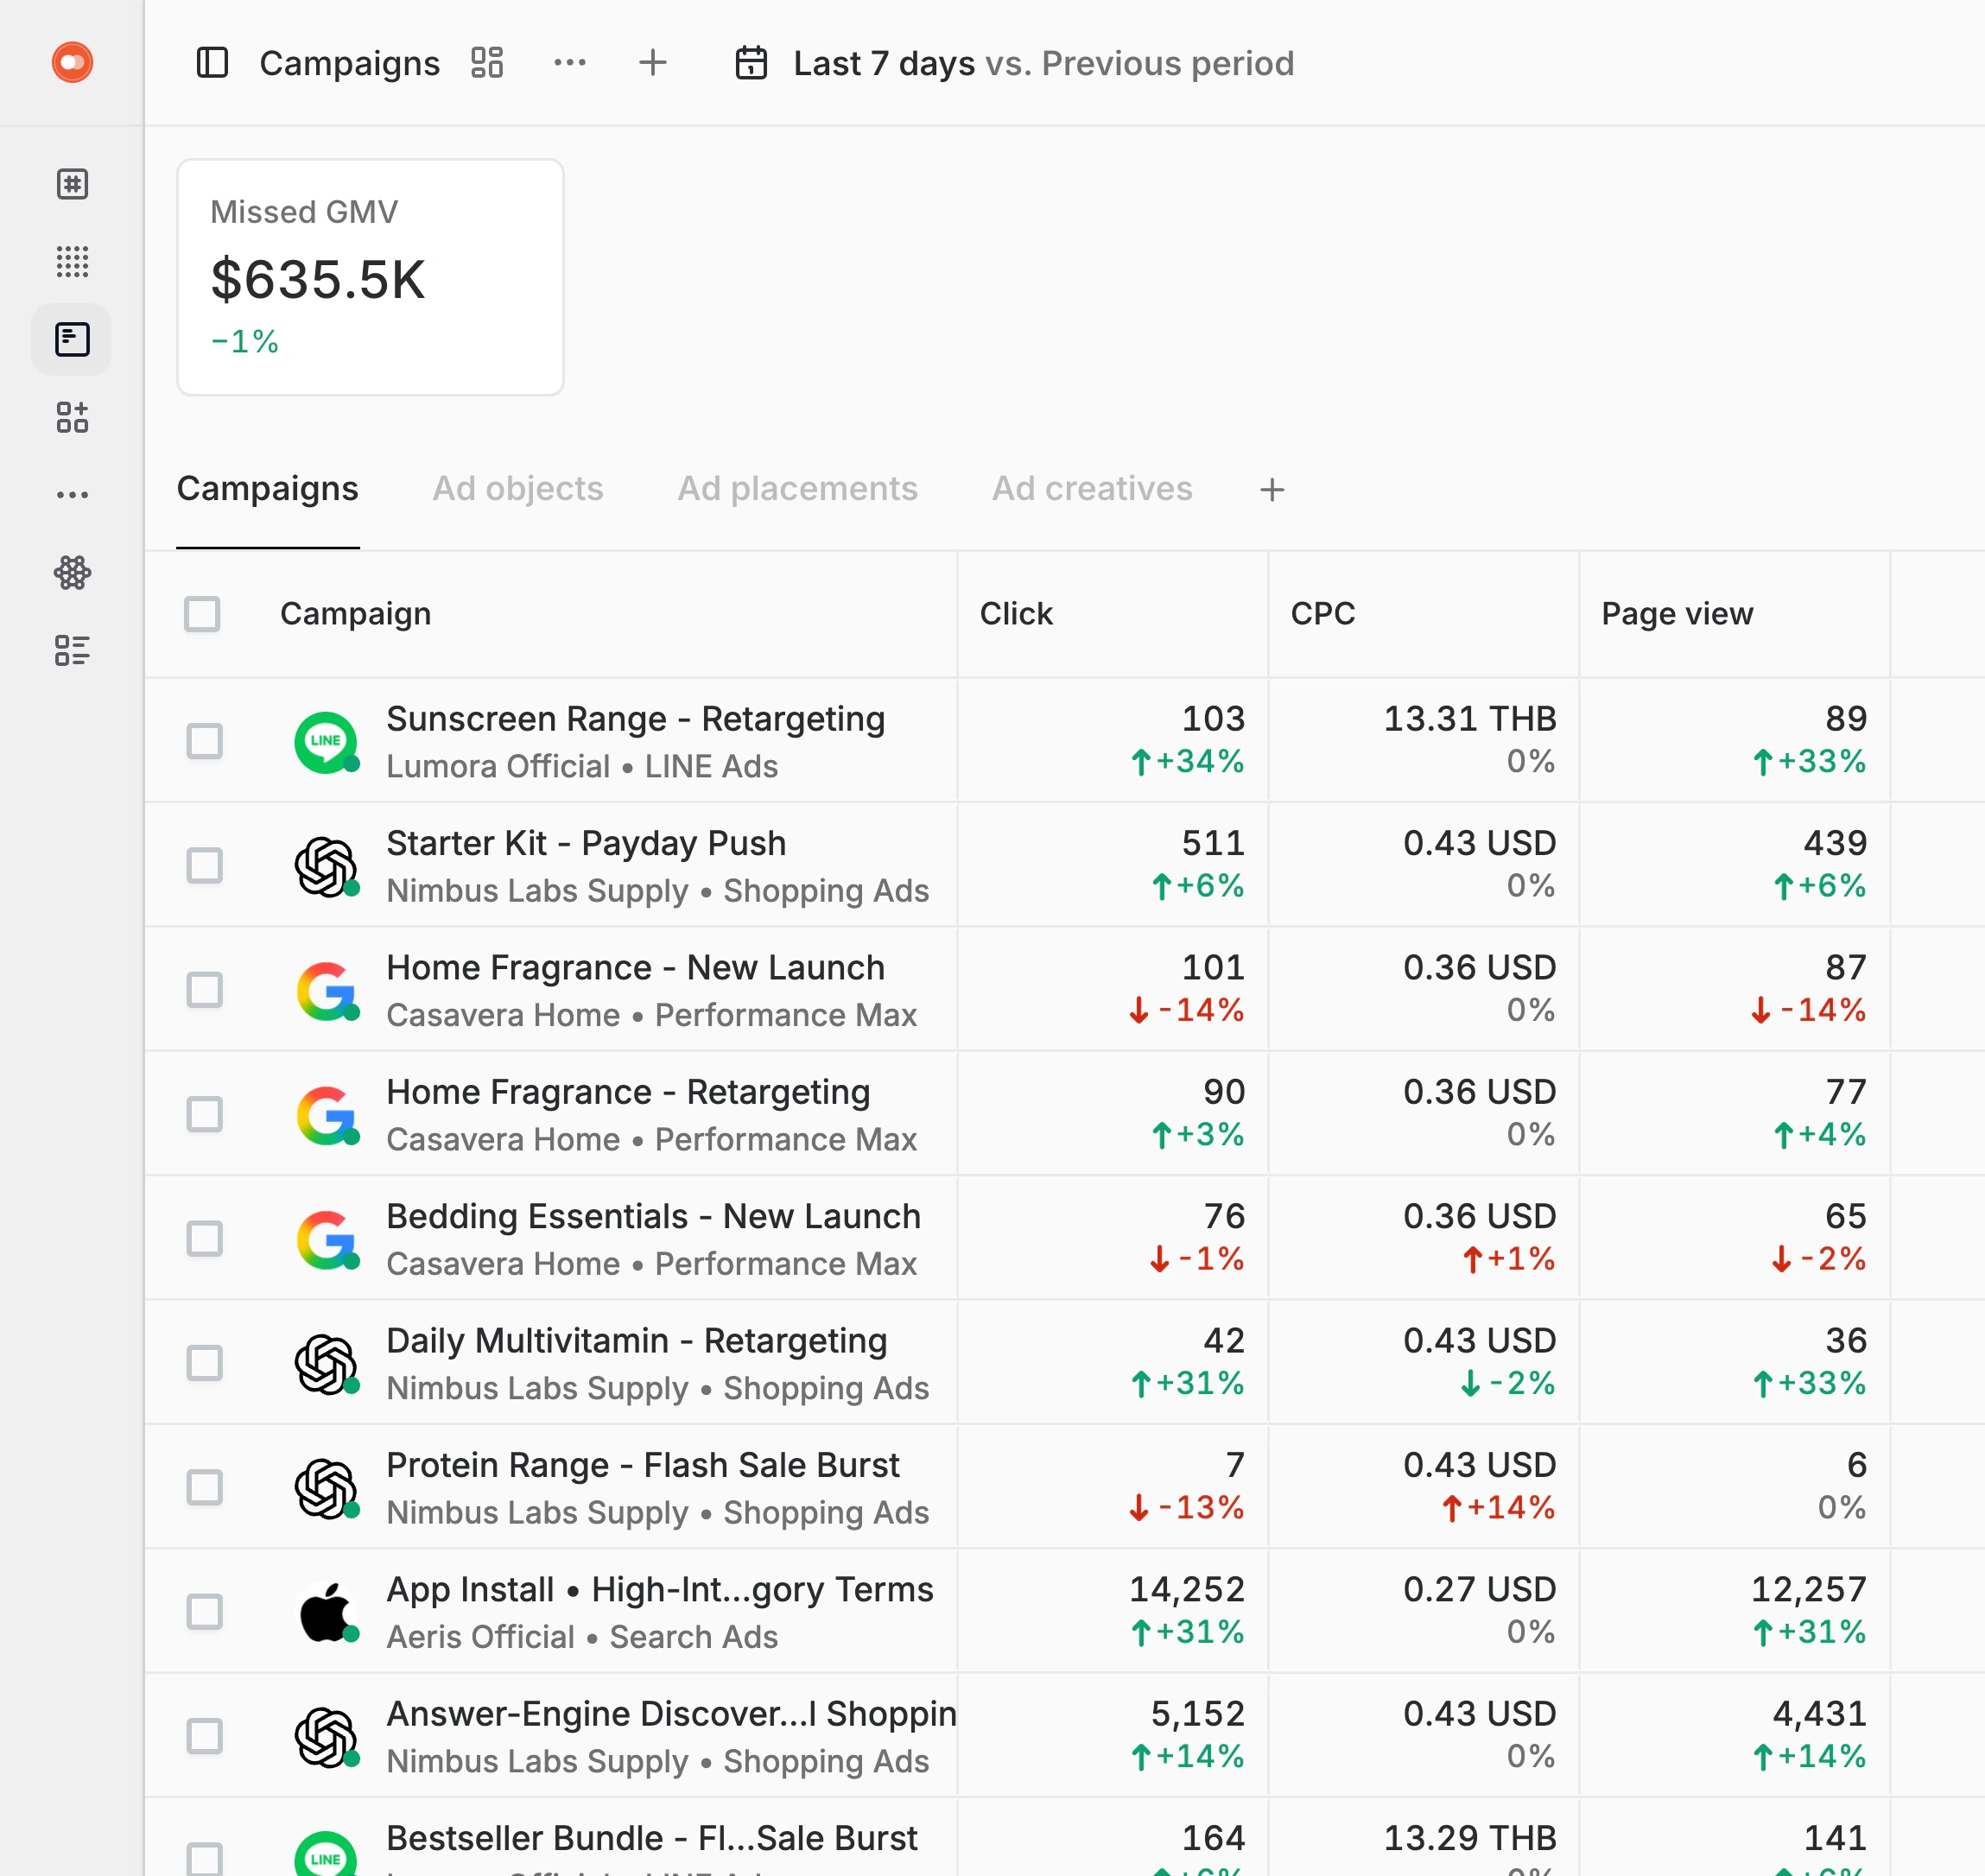Image resolution: width=1985 pixels, height=1876 pixels.
Task: Check the Home Fragrance - Retargeting checkbox
Action: click(x=205, y=1114)
